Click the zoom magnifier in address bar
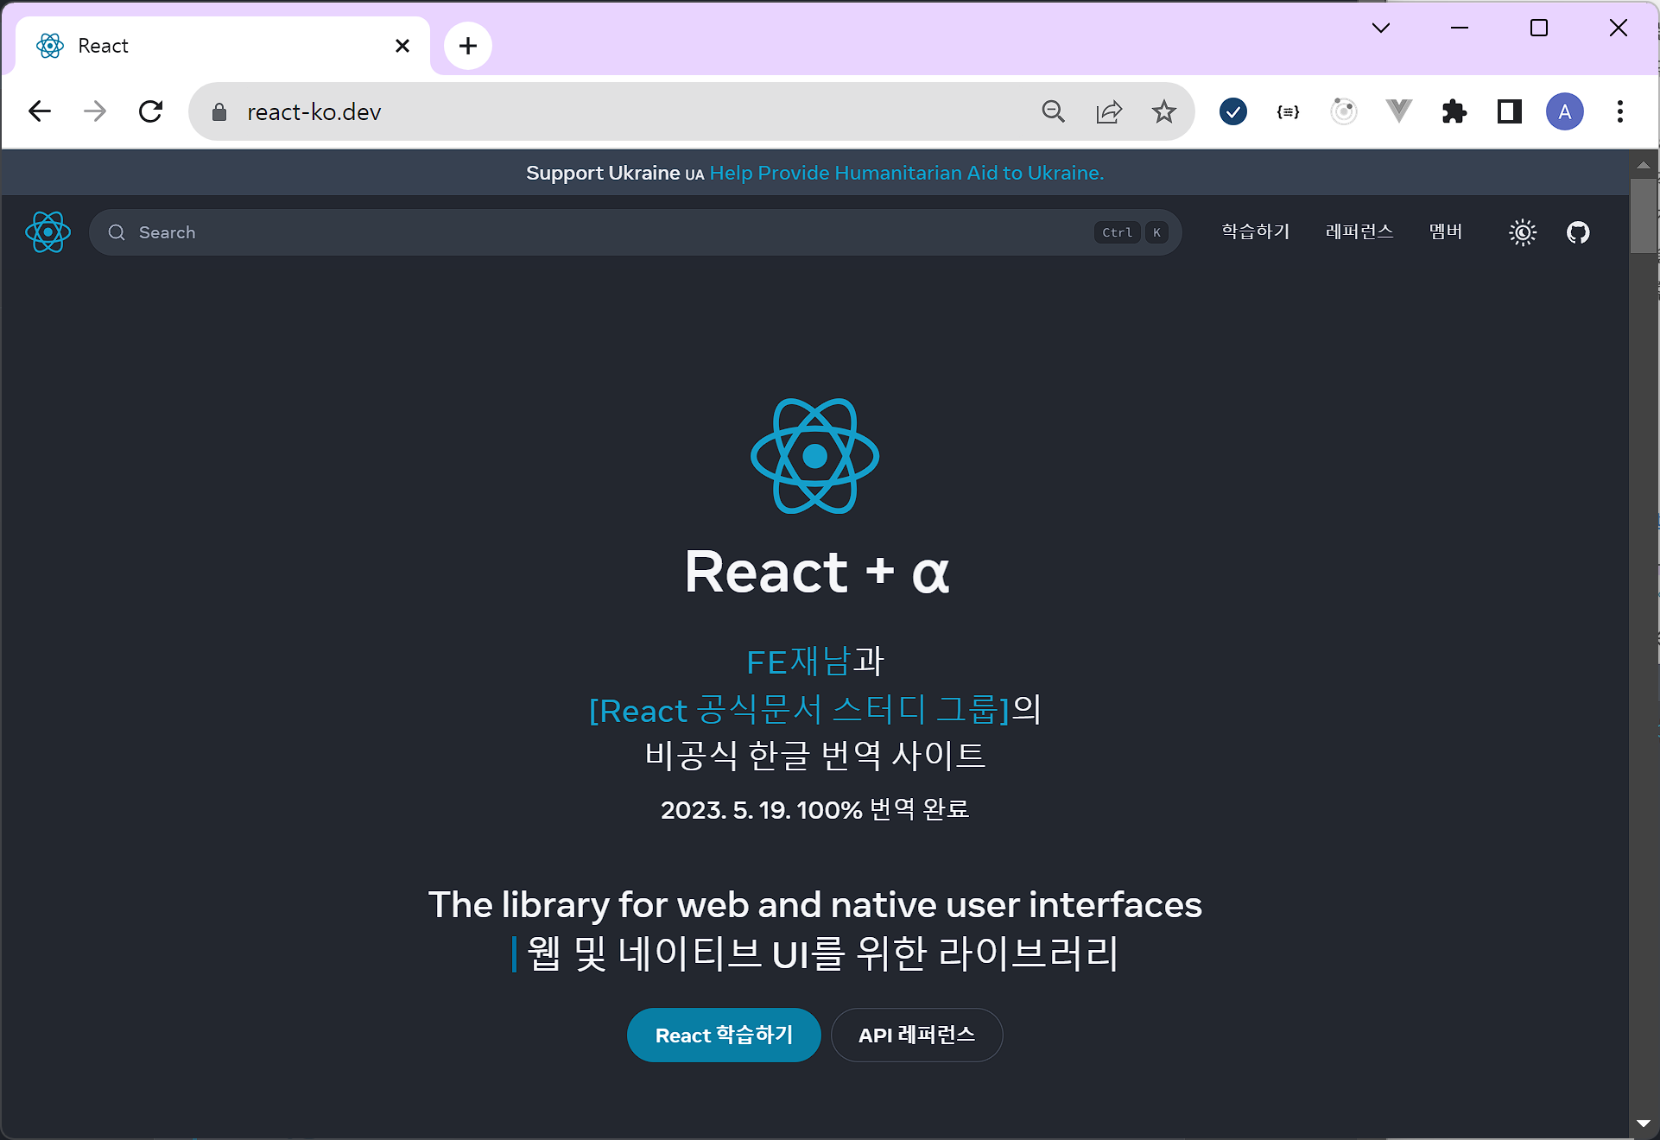The width and height of the screenshot is (1660, 1140). pyautogui.click(x=1053, y=111)
